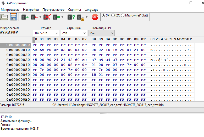Open the Микросхема menu
The width and height of the screenshot is (204, 137).
click(x=10, y=10)
